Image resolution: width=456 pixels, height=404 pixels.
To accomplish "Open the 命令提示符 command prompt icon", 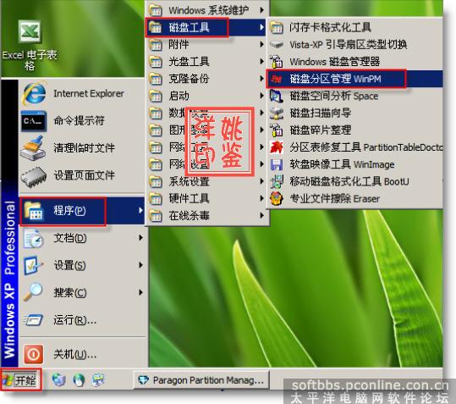I will [x=34, y=120].
